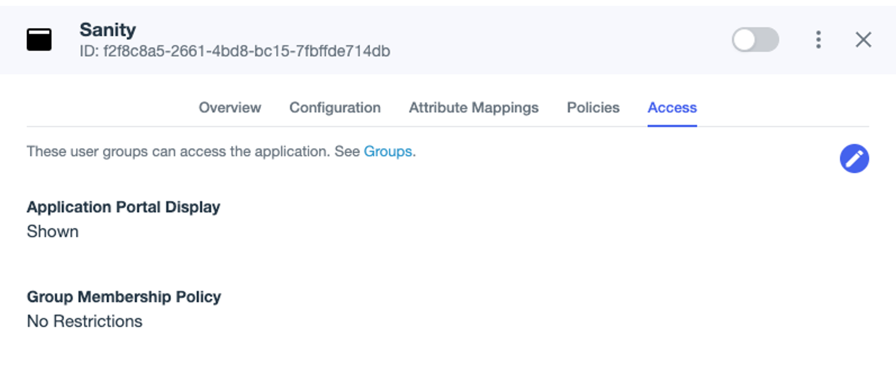The width and height of the screenshot is (896, 375).
Task: Click the Sanity application window icon
Action: (x=39, y=40)
